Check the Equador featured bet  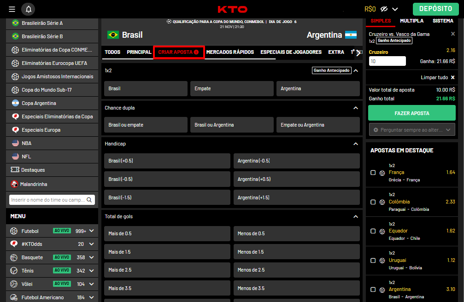373,231
